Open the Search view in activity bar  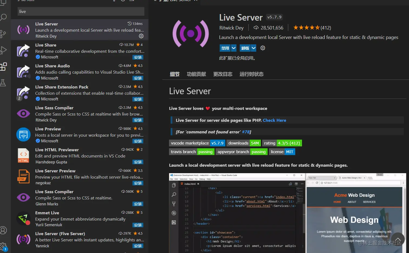click(x=3, y=18)
